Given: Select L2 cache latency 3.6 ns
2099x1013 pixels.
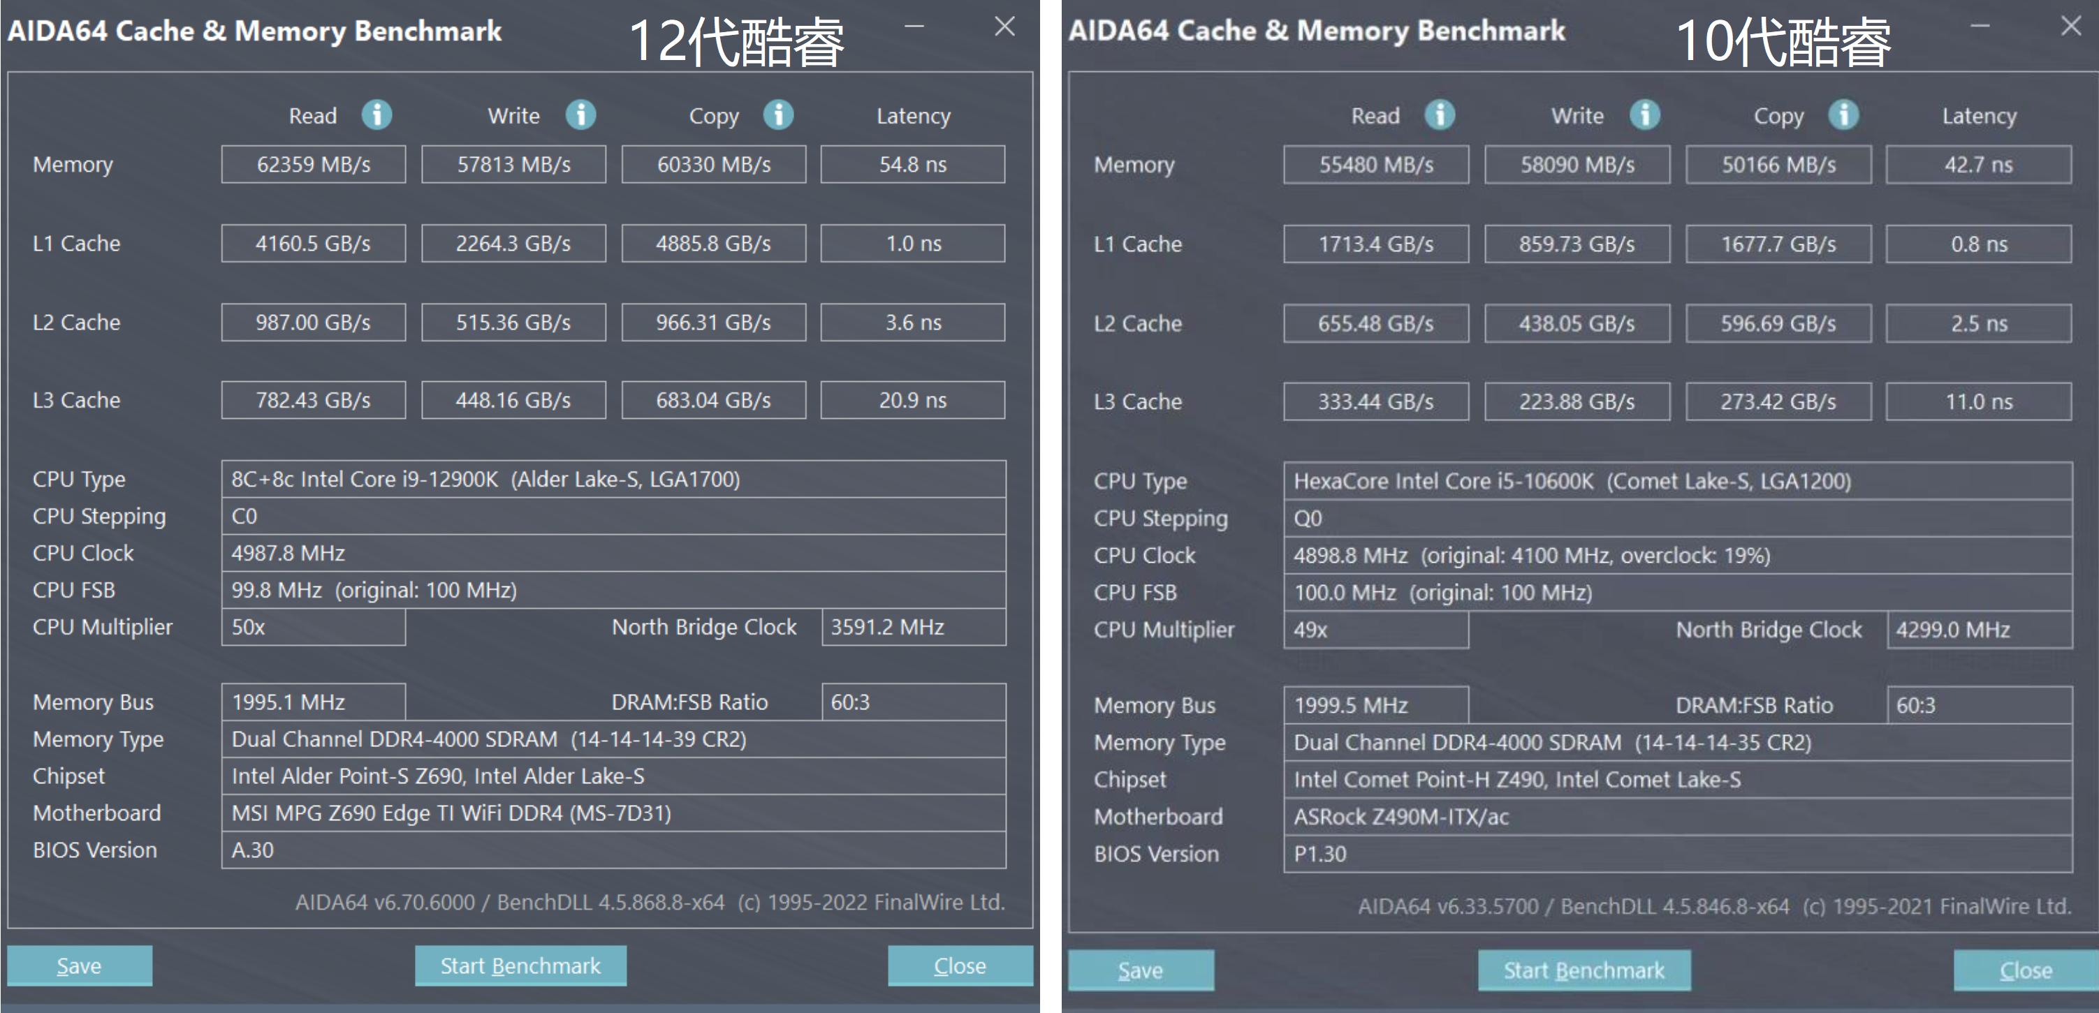Looking at the screenshot, I should tap(913, 323).
